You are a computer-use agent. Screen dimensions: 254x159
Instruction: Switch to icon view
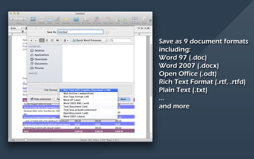42,40
